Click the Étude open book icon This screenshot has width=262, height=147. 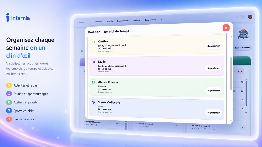93,62
